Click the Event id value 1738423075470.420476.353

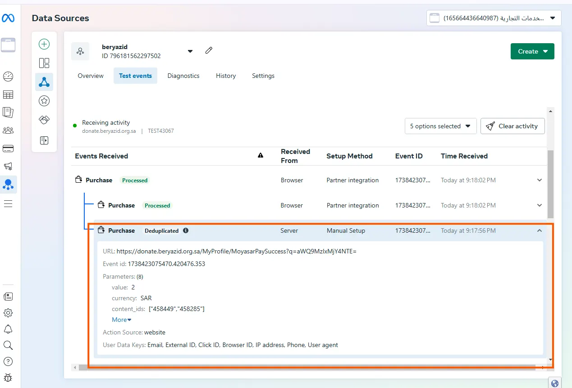coord(166,264)
